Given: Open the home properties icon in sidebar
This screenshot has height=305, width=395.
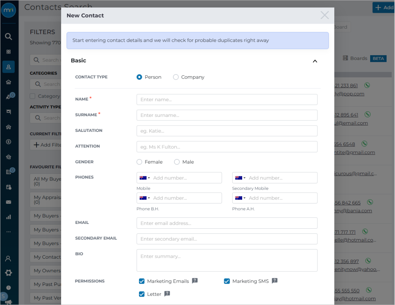Looking at the screenshot, I should [8, 82].
